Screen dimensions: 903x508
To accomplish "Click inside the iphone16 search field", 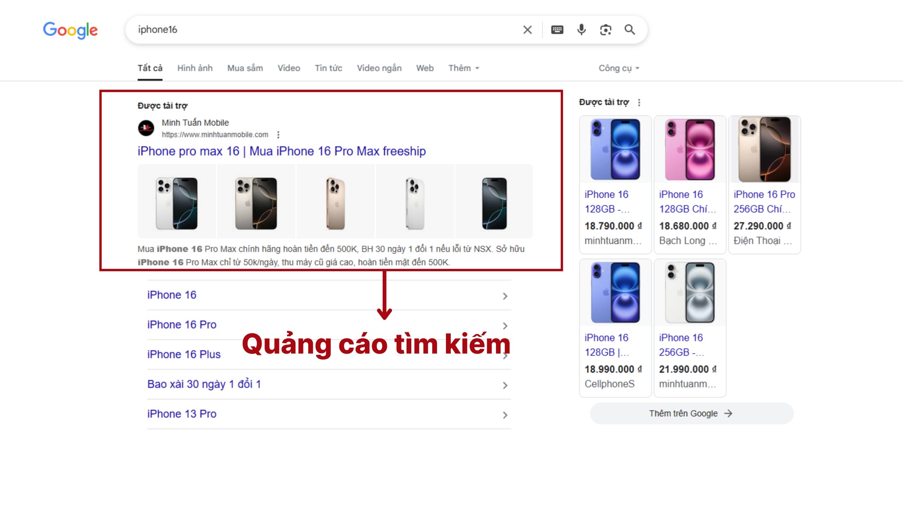I will click(317, 30).
